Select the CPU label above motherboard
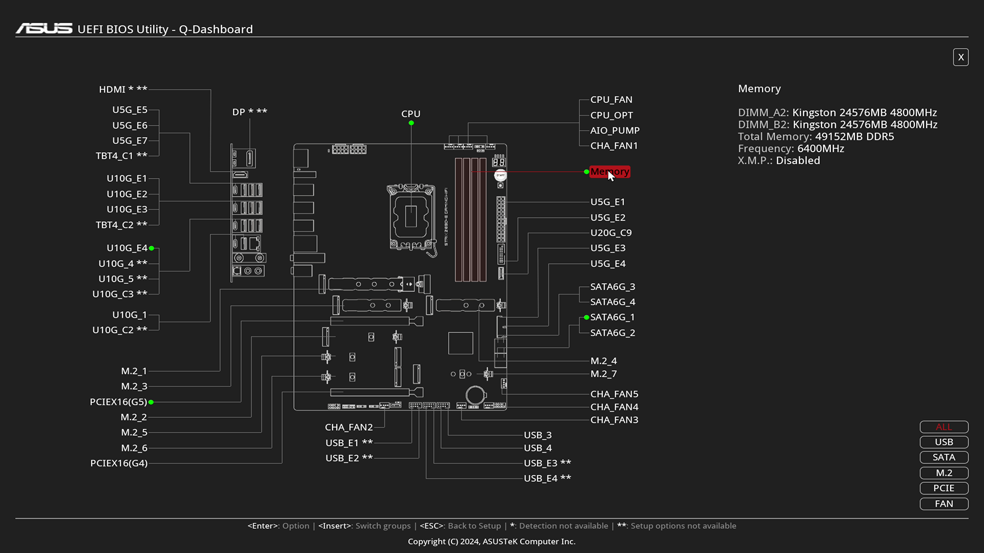Viewport: 984px width, 553px height. pyautogui.click(x=411, y=114)
